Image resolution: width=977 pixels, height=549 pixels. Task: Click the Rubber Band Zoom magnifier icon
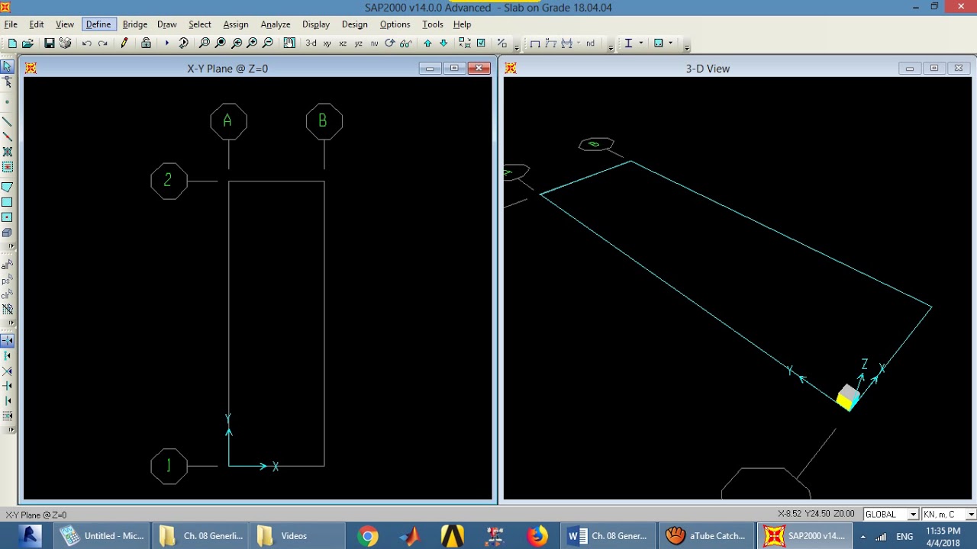(204, 43)
